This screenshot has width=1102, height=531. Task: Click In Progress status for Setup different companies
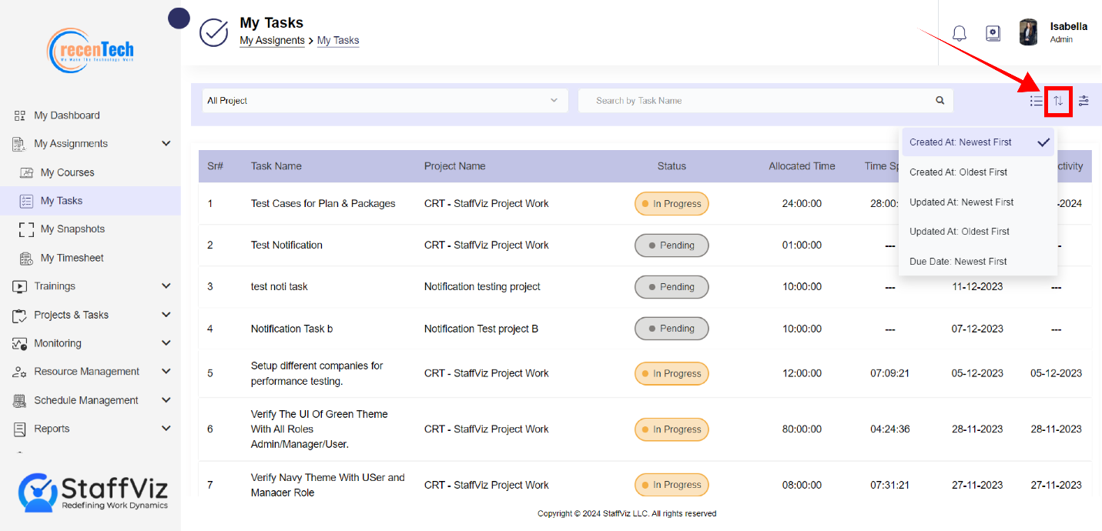[x=672, y=373]
